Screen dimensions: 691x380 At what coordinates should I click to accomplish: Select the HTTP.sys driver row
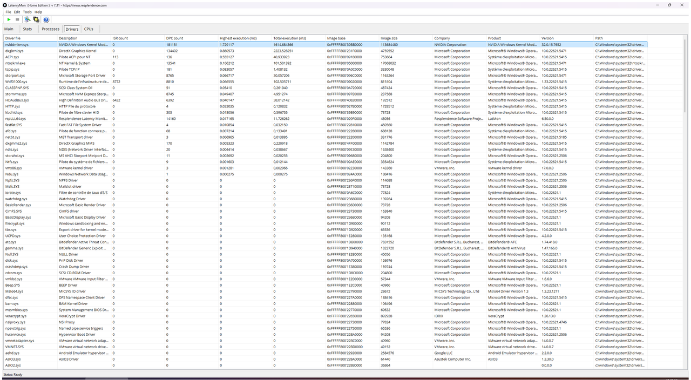(325, 106)
